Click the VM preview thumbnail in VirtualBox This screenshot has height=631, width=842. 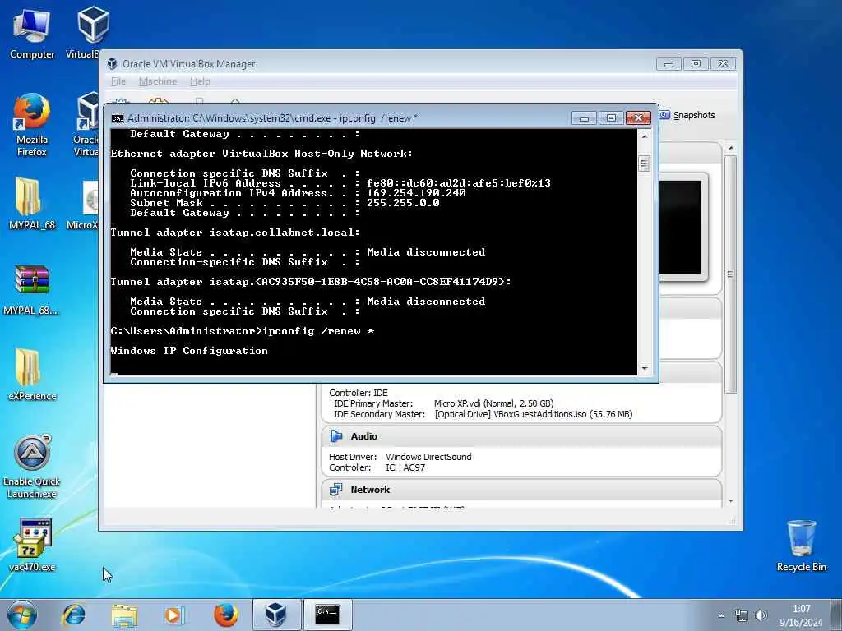click(x=680, y=227)
